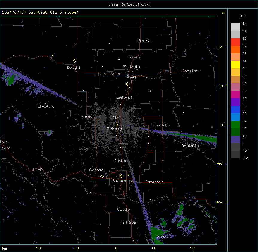Click the Strathmore town label

[x=154, y=182]
